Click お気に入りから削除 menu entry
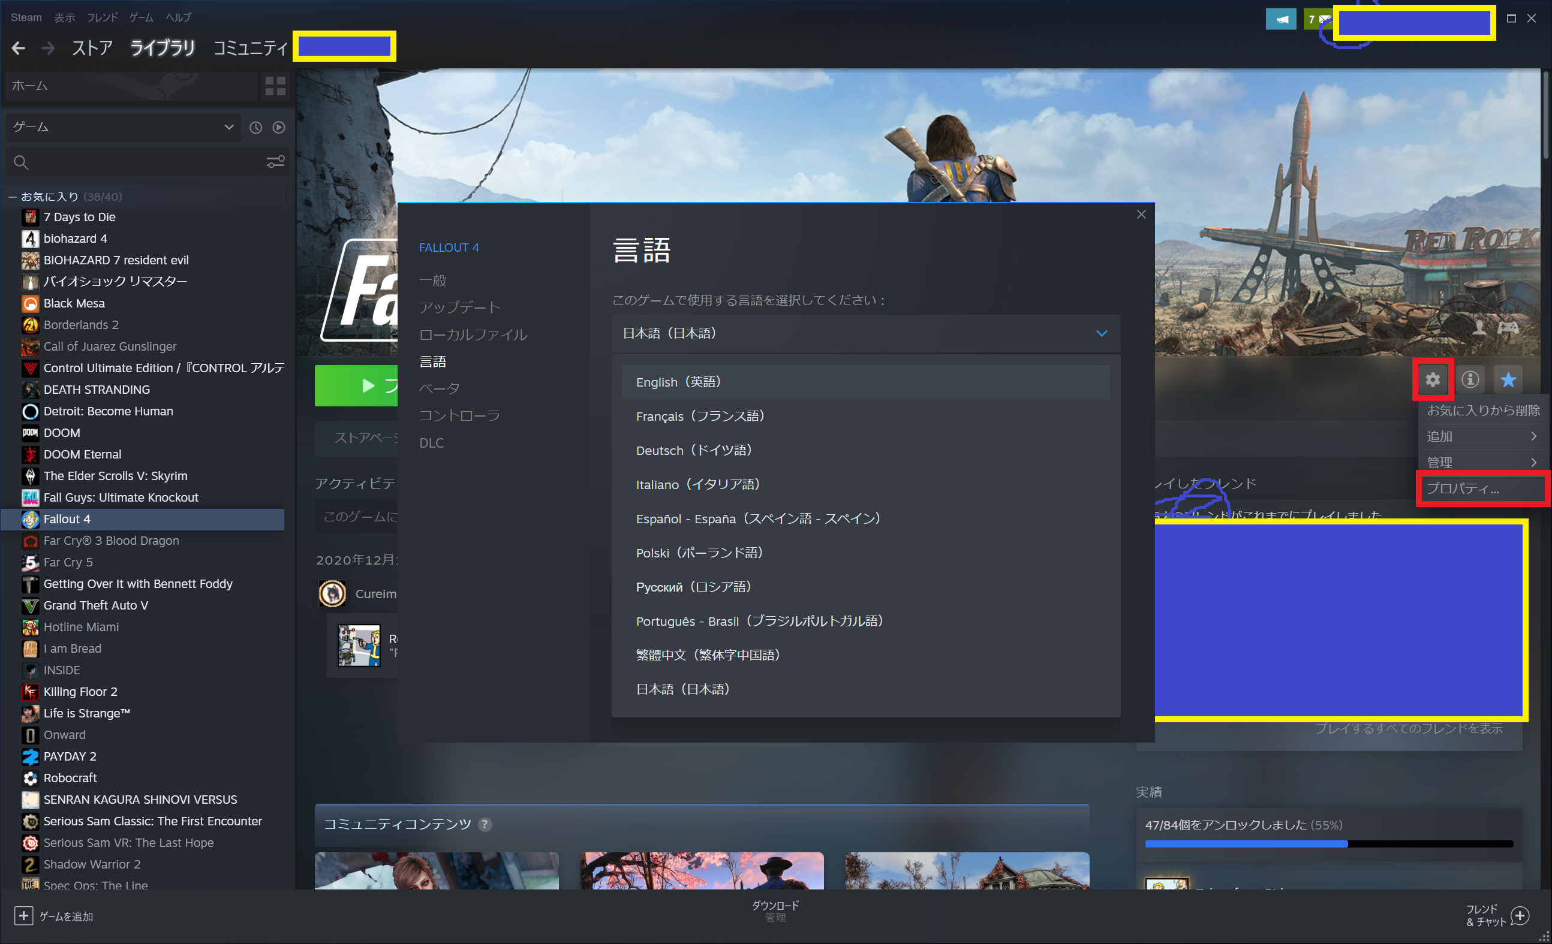The height and width of the screenshot is (944, 1552). click(1482, 411)
